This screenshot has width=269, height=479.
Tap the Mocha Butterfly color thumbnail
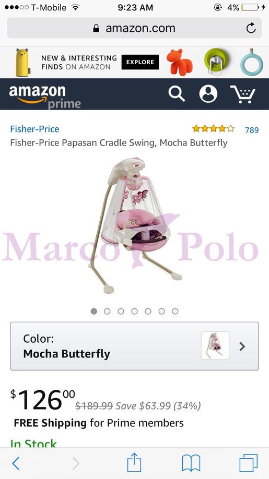coord(215,345)
